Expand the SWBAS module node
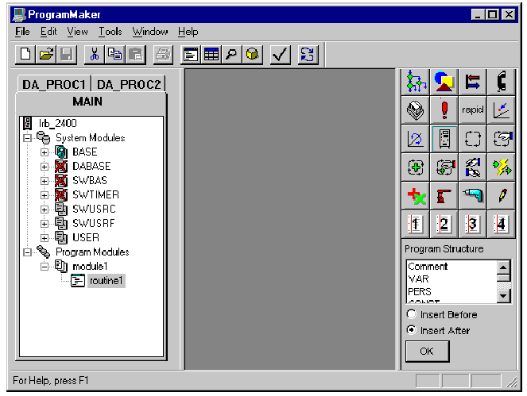The height and width of the screenshot is (396, 527). pos(44,181)
